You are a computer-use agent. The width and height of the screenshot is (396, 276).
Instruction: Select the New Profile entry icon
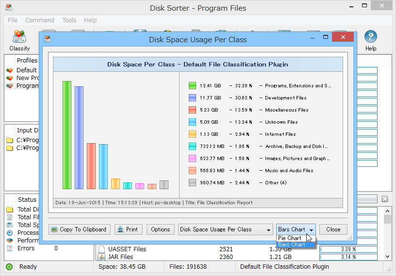[x=10, y=78]
